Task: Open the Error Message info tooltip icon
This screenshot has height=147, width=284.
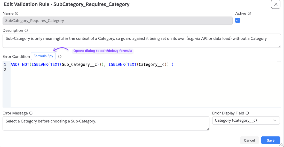Action: pos(31,113)
